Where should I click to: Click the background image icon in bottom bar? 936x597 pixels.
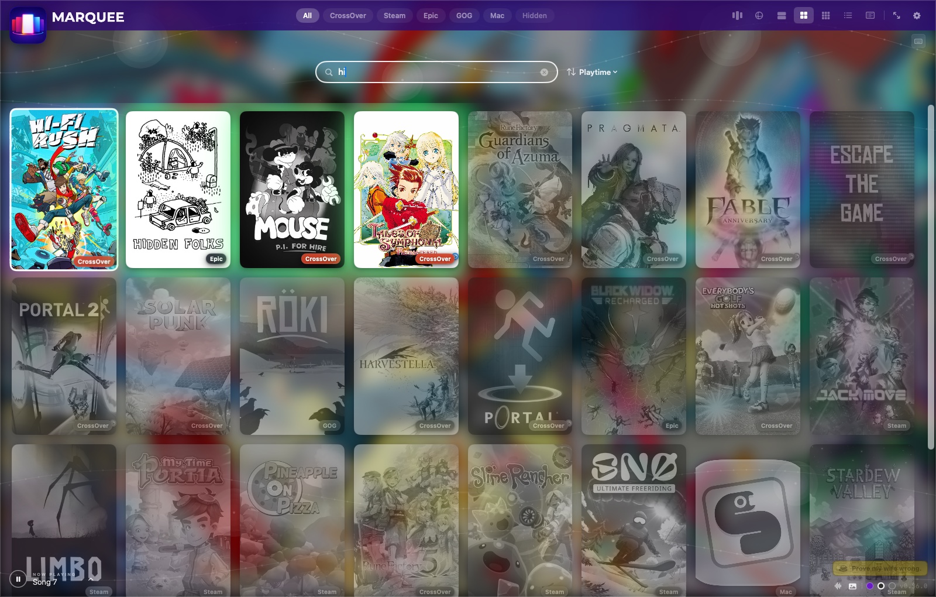click(853, 586)
